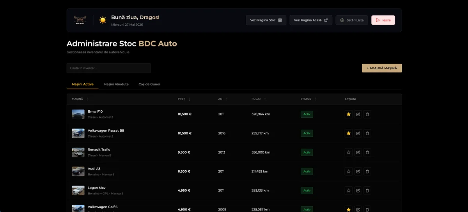Click the 4,950 € price cell
The height and width of the screenshot is (212, 468).
click(x=184, y=191)
